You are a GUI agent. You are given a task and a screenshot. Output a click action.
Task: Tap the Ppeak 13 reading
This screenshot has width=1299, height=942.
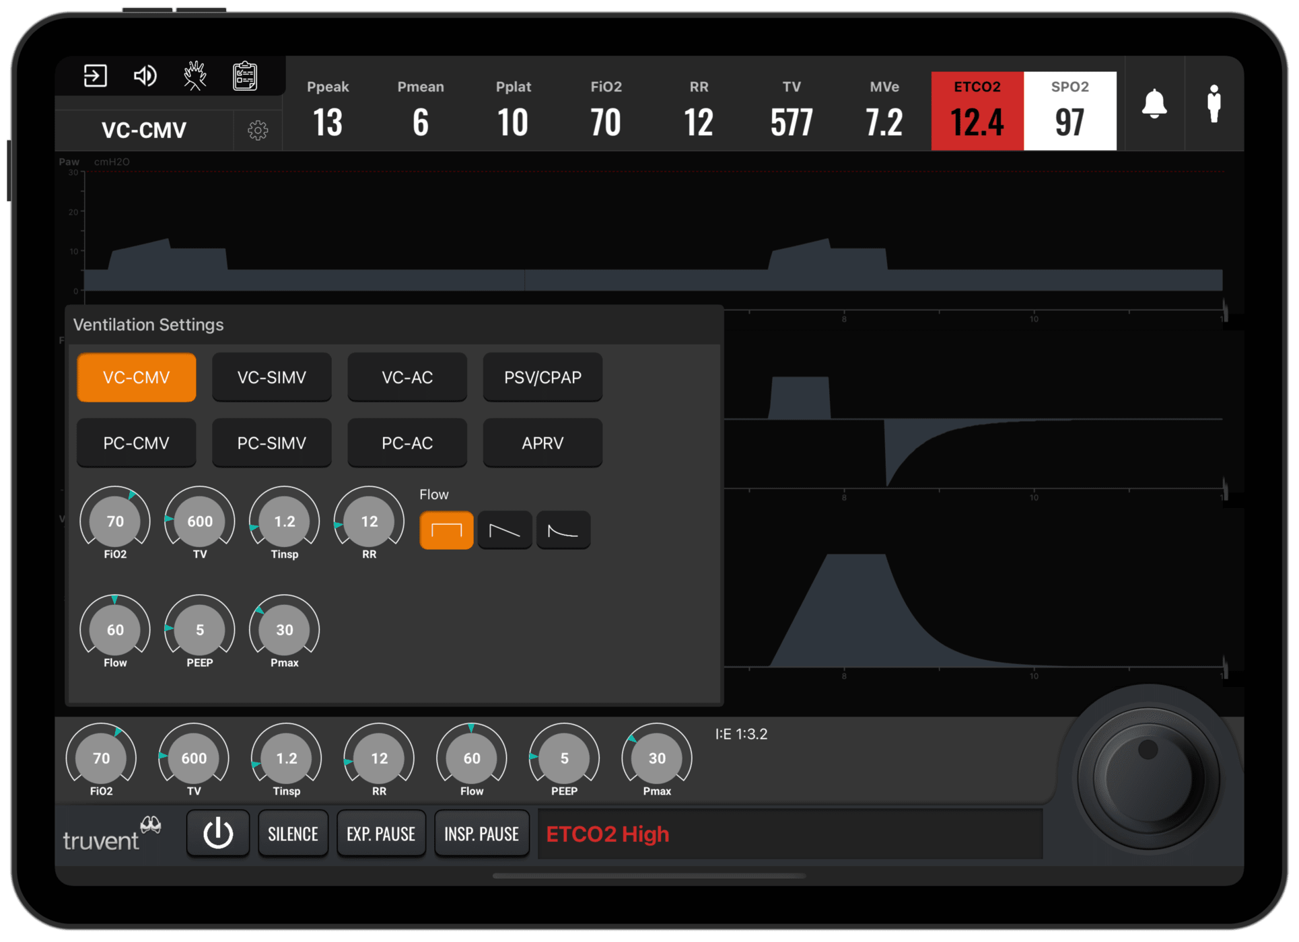pyautogui.click(x=328, y=110)
